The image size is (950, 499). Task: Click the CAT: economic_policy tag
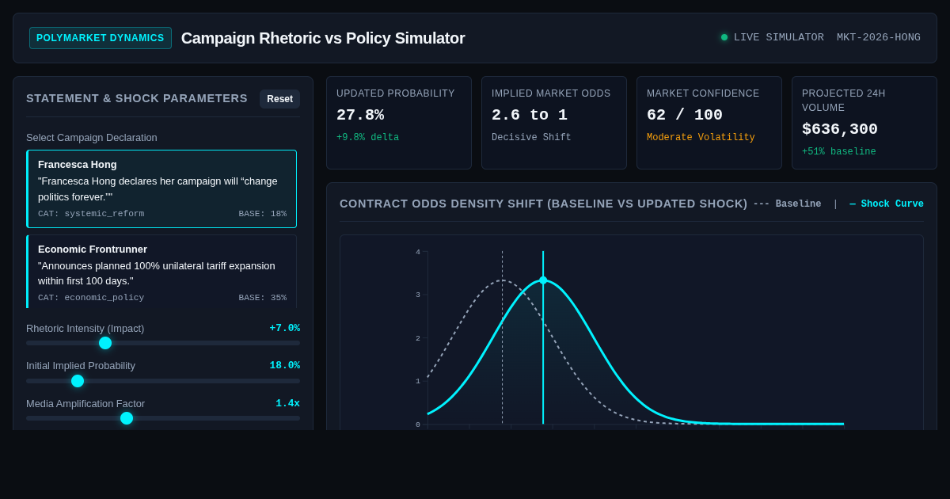coord(91,298)
